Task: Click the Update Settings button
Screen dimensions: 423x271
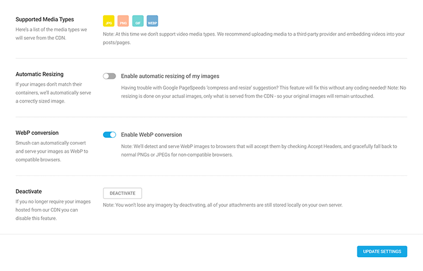Action: [382, 251]
